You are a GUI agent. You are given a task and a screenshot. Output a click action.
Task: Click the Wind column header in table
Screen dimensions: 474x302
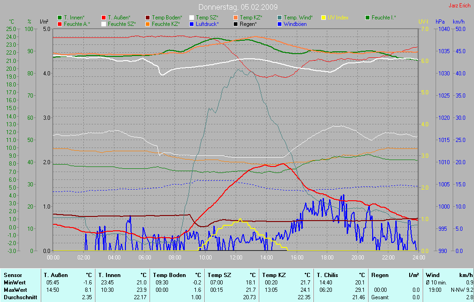coord(432,275)
